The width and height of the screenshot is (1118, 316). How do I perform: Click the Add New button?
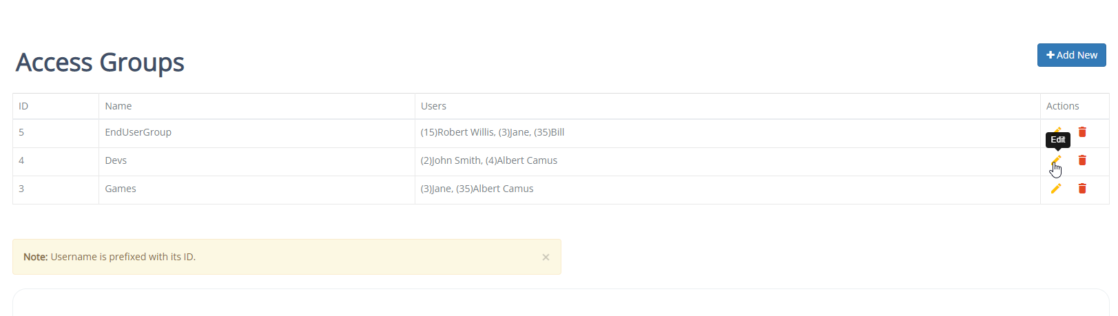pos(1071,55)
